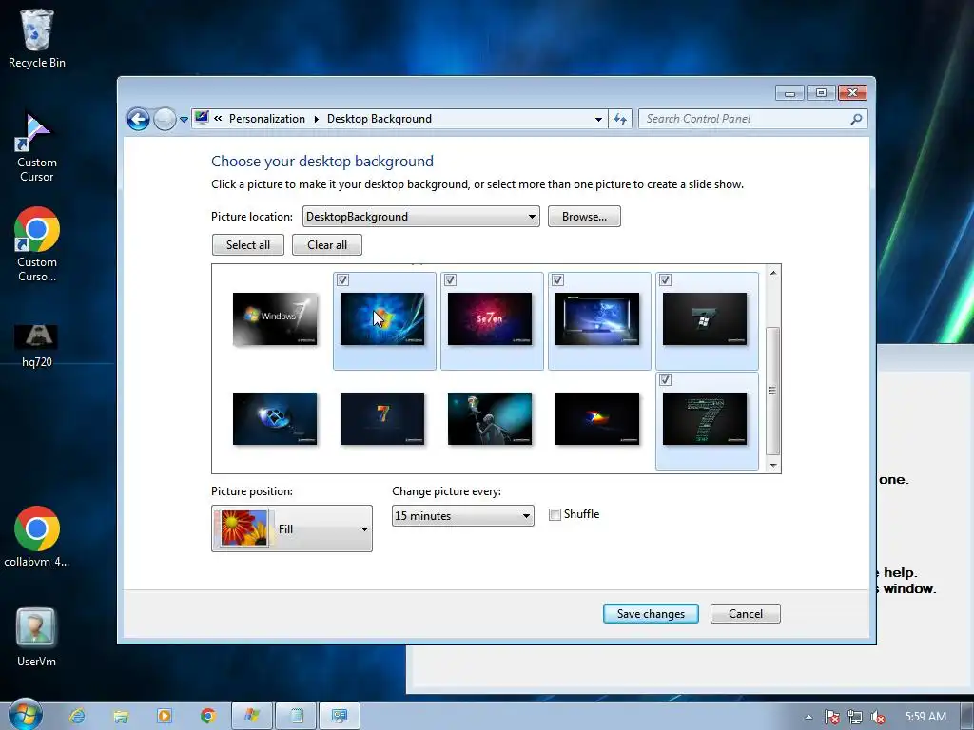
Task: Select the red Se7en wallpaper thumbnail
Action: pos(490,319)
